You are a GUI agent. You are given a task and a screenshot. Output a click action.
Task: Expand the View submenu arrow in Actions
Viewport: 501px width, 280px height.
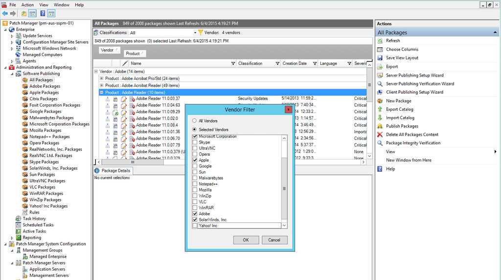496,152
